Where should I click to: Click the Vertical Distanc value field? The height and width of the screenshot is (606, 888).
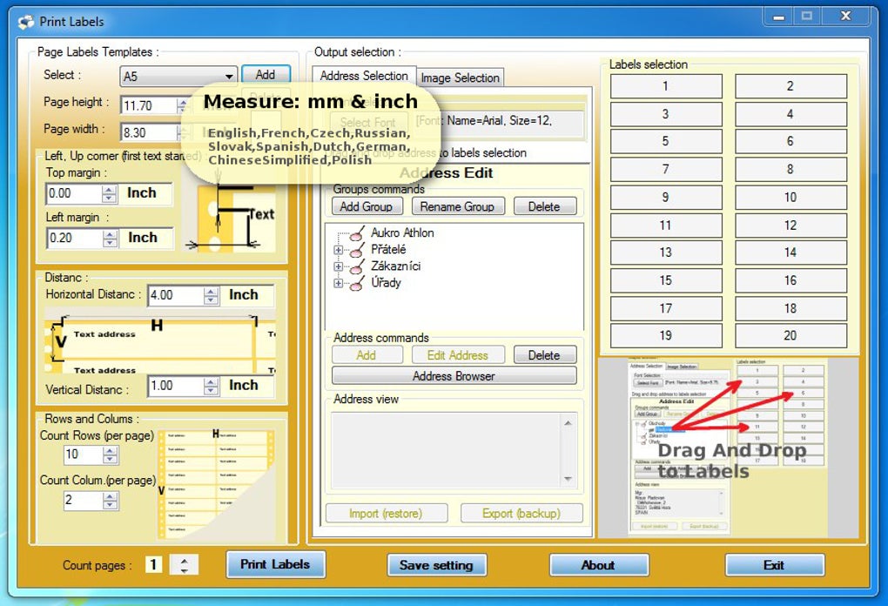[x=176, y=387]
